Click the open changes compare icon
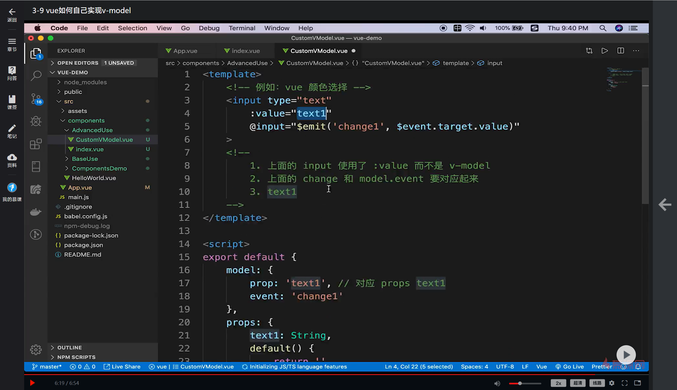Viewport: 677px width, 390px height. (x=589, y=51)
